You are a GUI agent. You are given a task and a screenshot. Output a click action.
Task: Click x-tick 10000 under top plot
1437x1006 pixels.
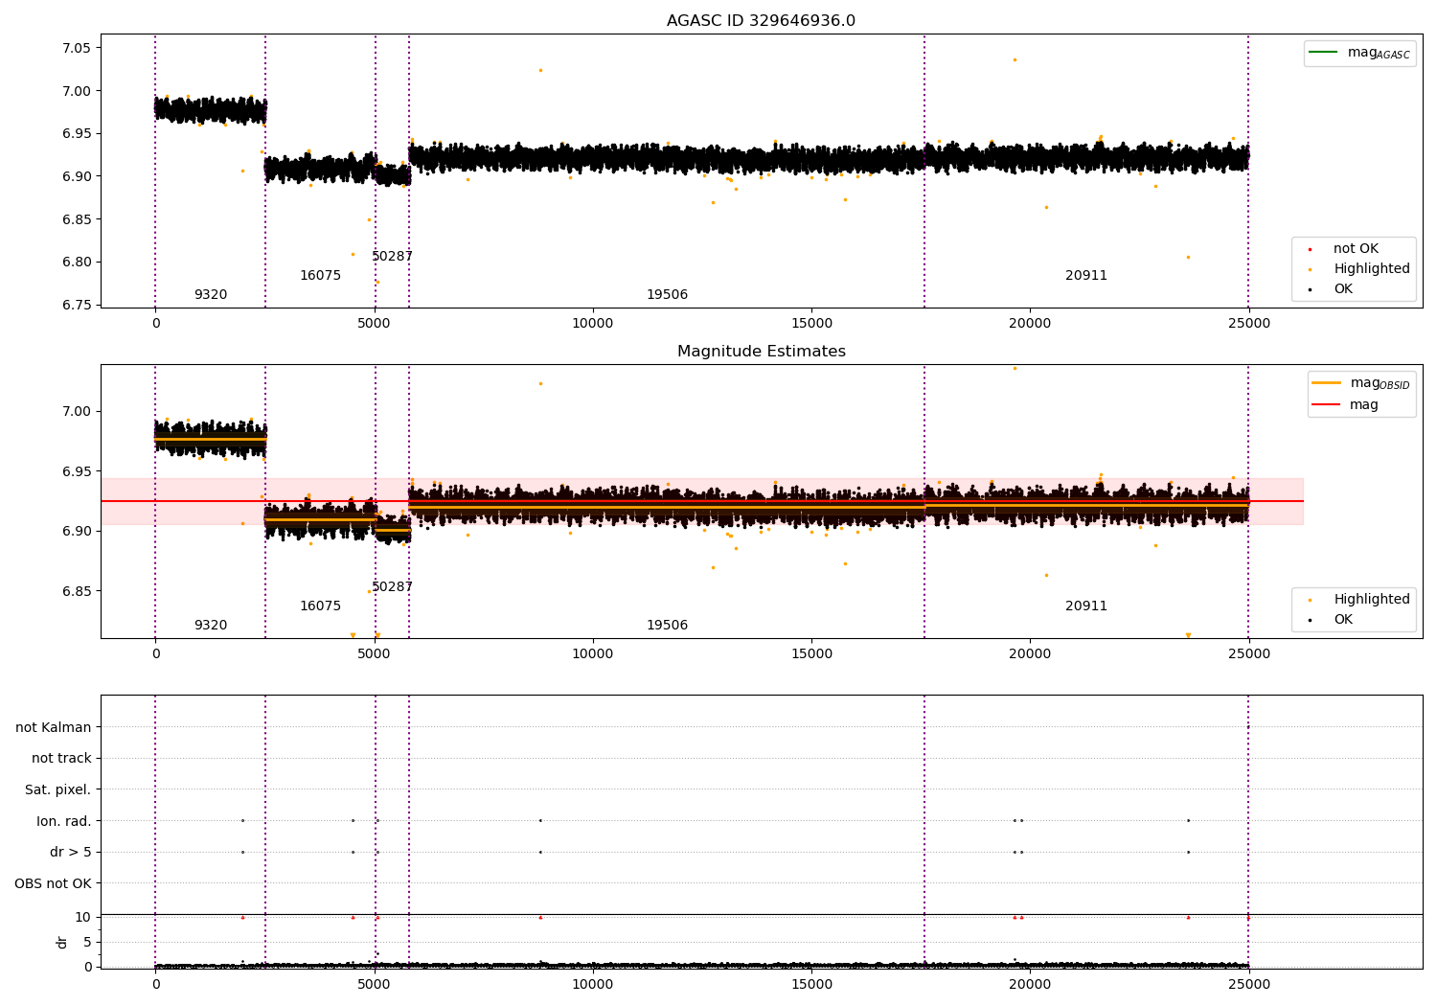pyautogui.click(x=593, y=324)
